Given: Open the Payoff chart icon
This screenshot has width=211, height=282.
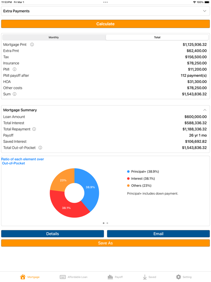Looking at the screenshot, I should coord(110,277).
